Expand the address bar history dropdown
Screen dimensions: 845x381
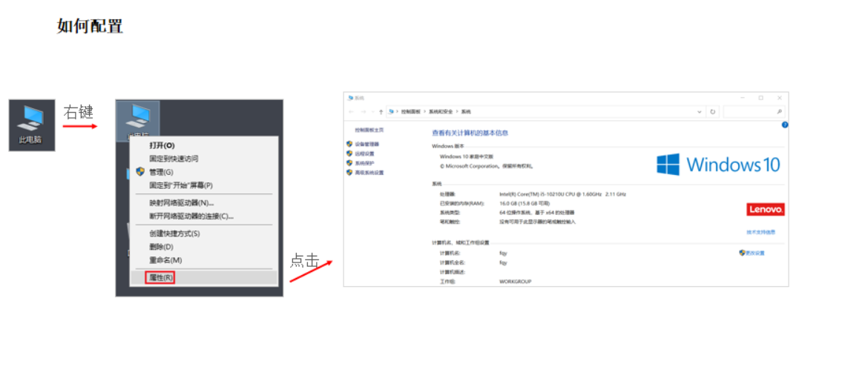pos(700,112)
